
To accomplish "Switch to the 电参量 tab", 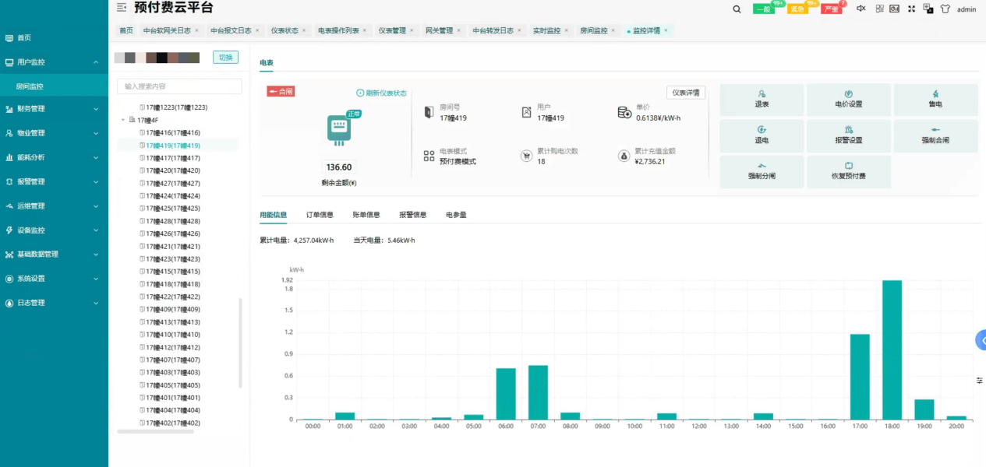I will 456,215.
